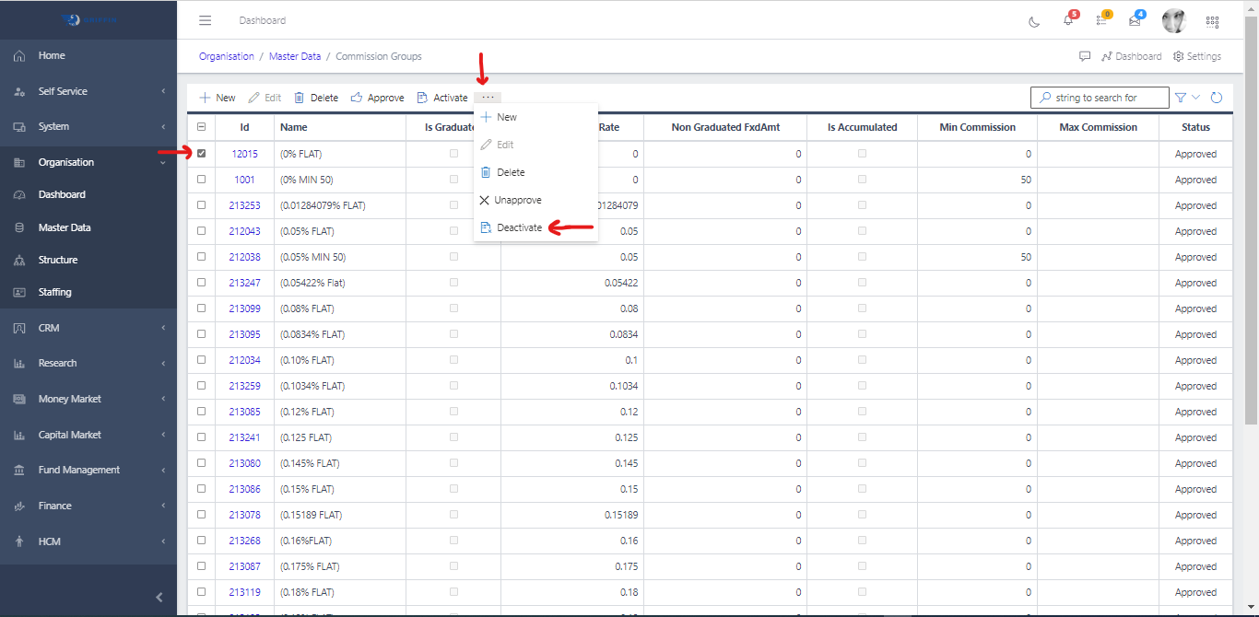
Task: Choose Unapprove in the overflow menu
Action: pyautogui.click(x=517, y=200)
